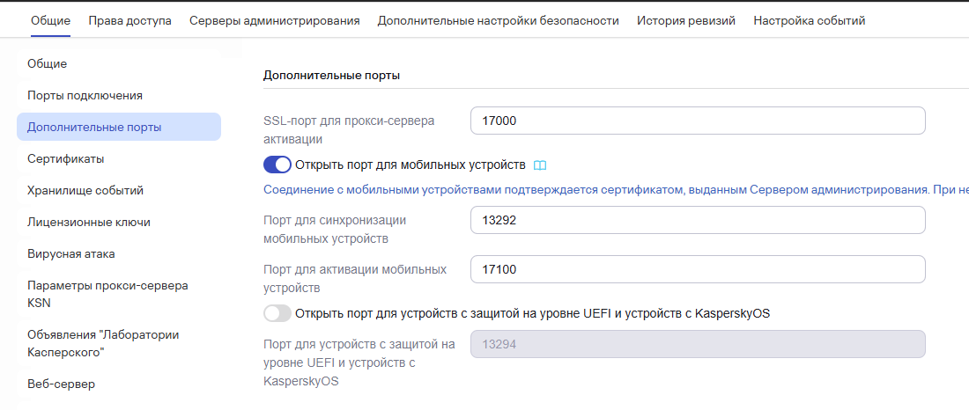The width and height of the screenshot is (969, 410).
Task: Select Дополнительные порты sidebar item
Action: coord(94,127)
